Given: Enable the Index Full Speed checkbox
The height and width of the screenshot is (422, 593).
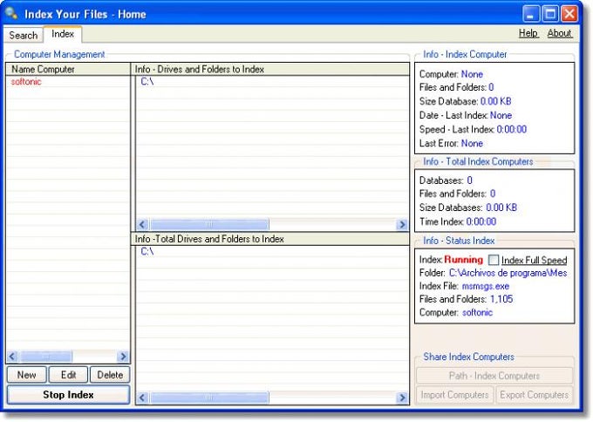Looking at the screenshot, I should tap(494, 260).
